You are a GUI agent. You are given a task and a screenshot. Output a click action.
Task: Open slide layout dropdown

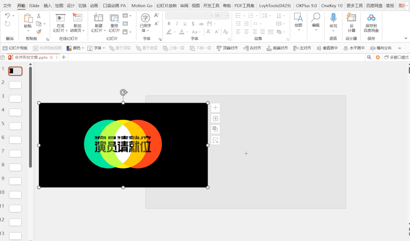[127, 16]
